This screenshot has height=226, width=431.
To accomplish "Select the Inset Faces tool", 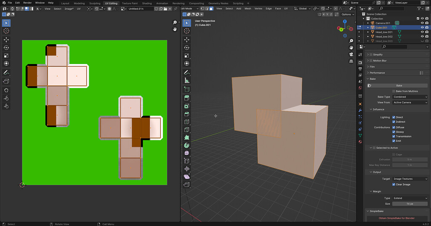I will click(x=186, y=106).
